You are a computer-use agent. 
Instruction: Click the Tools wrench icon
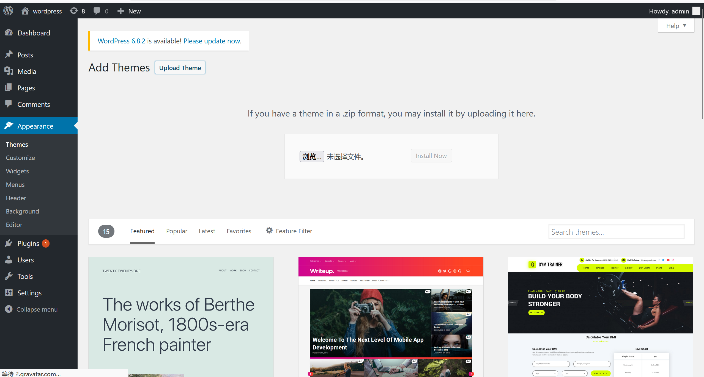point(9,276)
